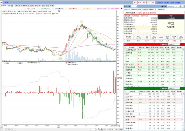Screen dimensions: 185x131
Task: Switch to 分點K線 tab
Action: click(17, 6)
